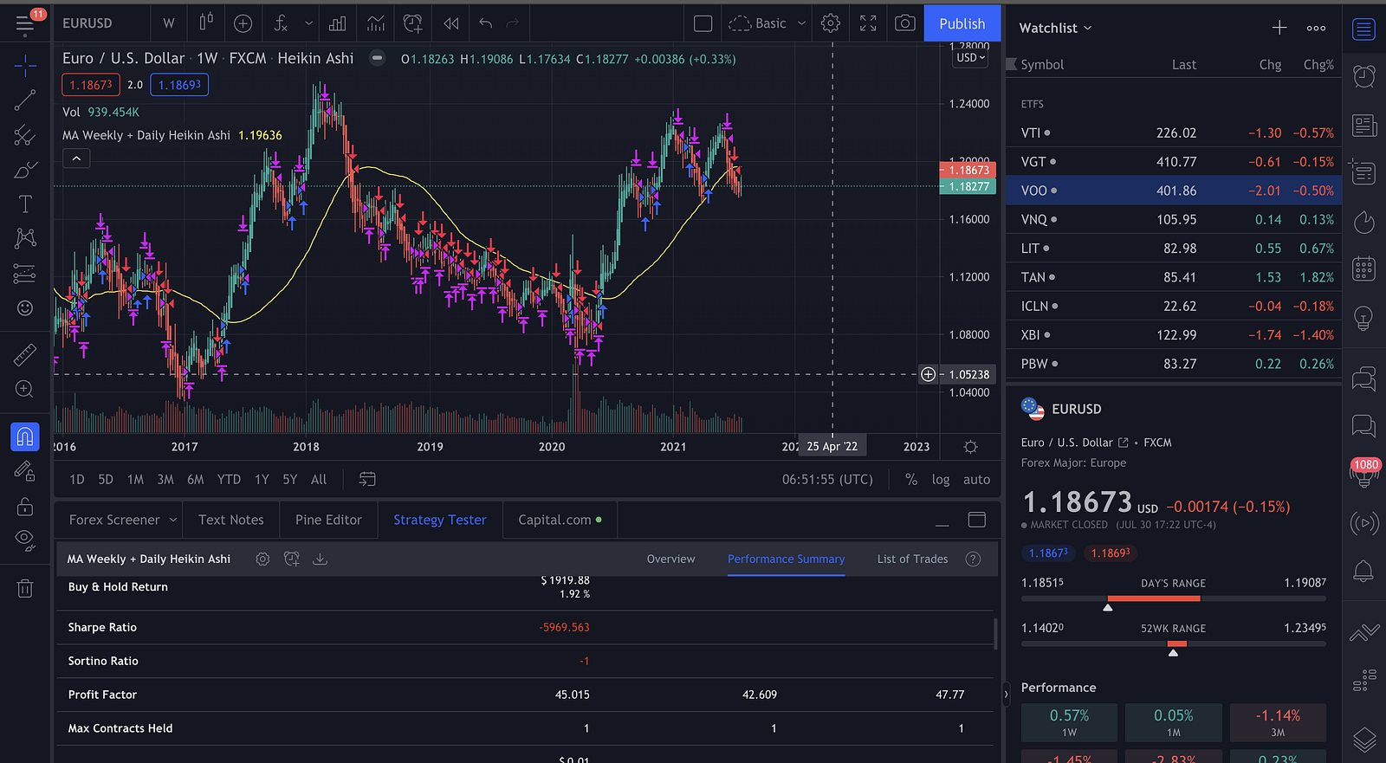Toggle the percent scale option
1386x763 pixels.
coord(911,479)
